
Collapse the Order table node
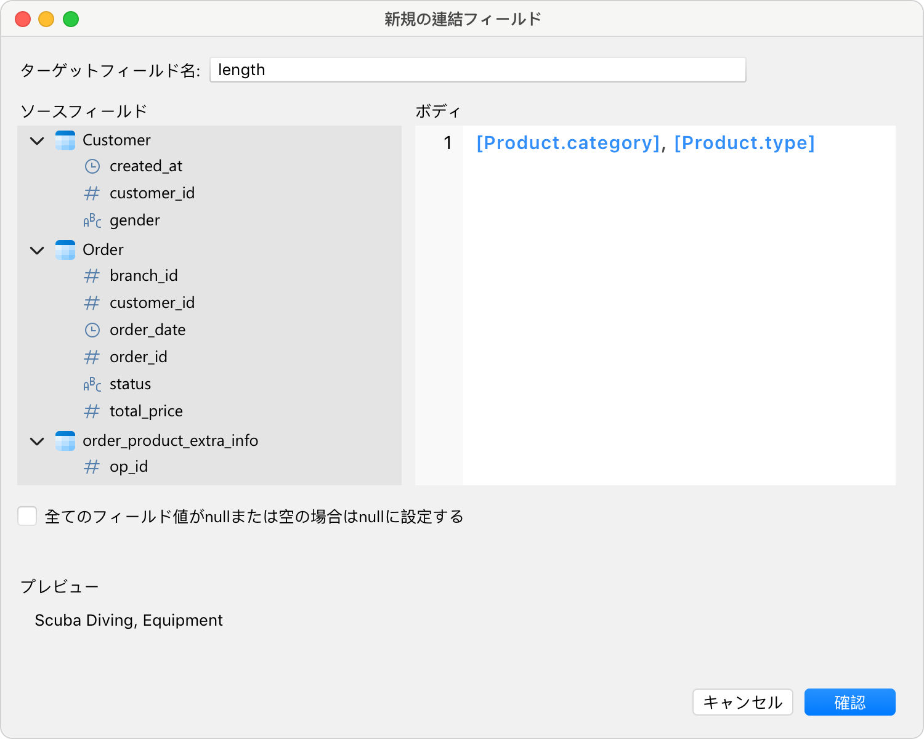click(37, 250)
